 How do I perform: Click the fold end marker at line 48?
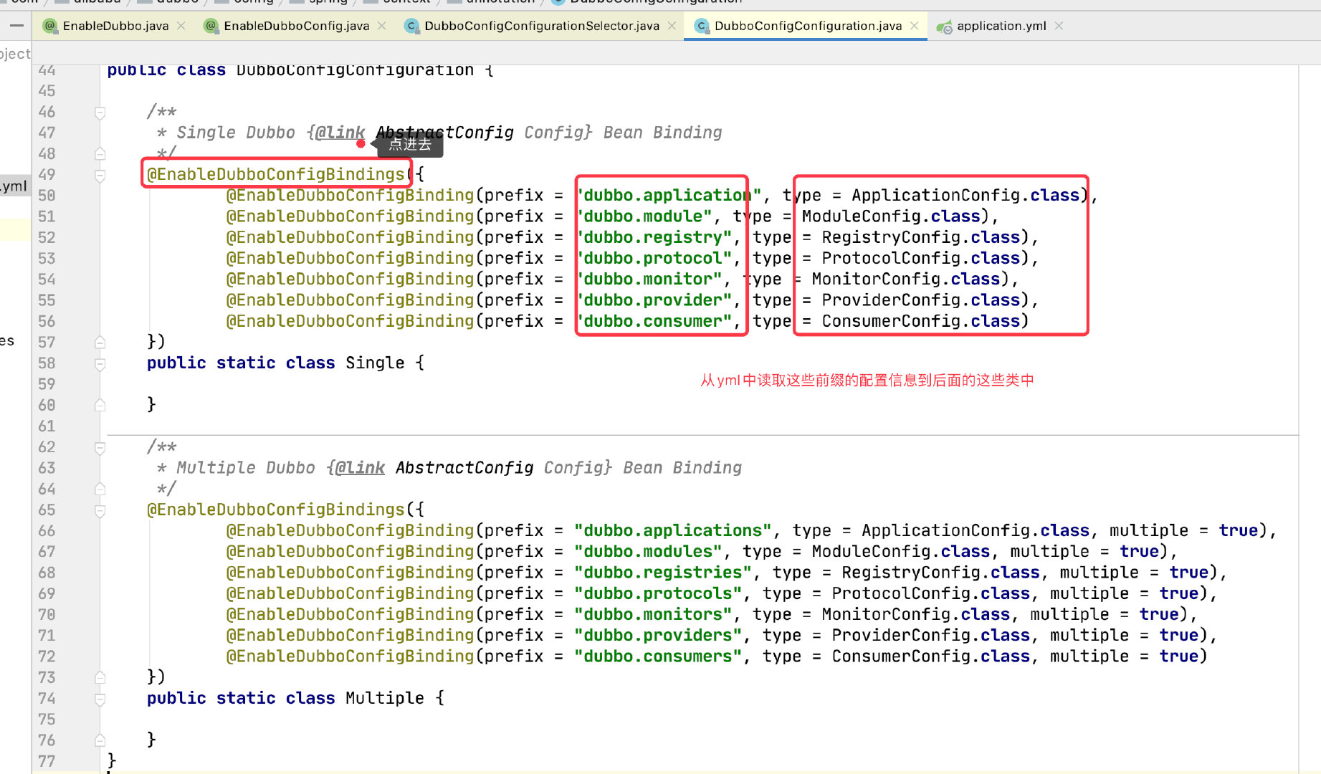point(100,154)
